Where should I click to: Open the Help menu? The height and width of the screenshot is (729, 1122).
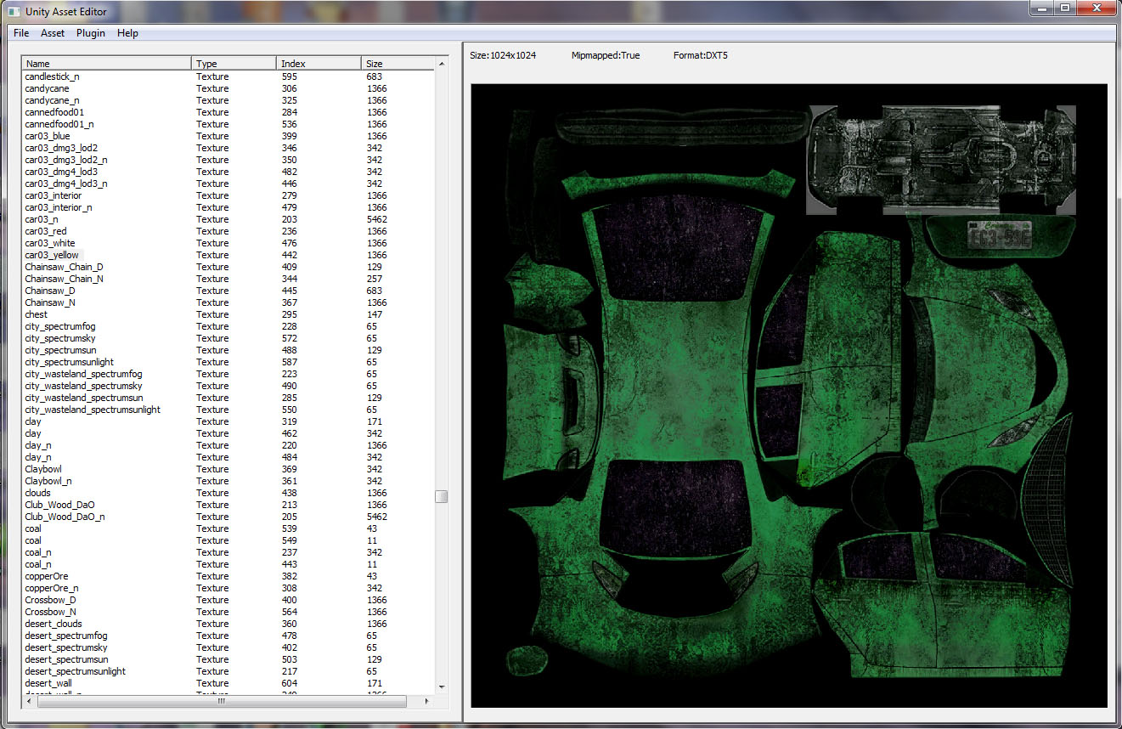(x=127, y=33)
